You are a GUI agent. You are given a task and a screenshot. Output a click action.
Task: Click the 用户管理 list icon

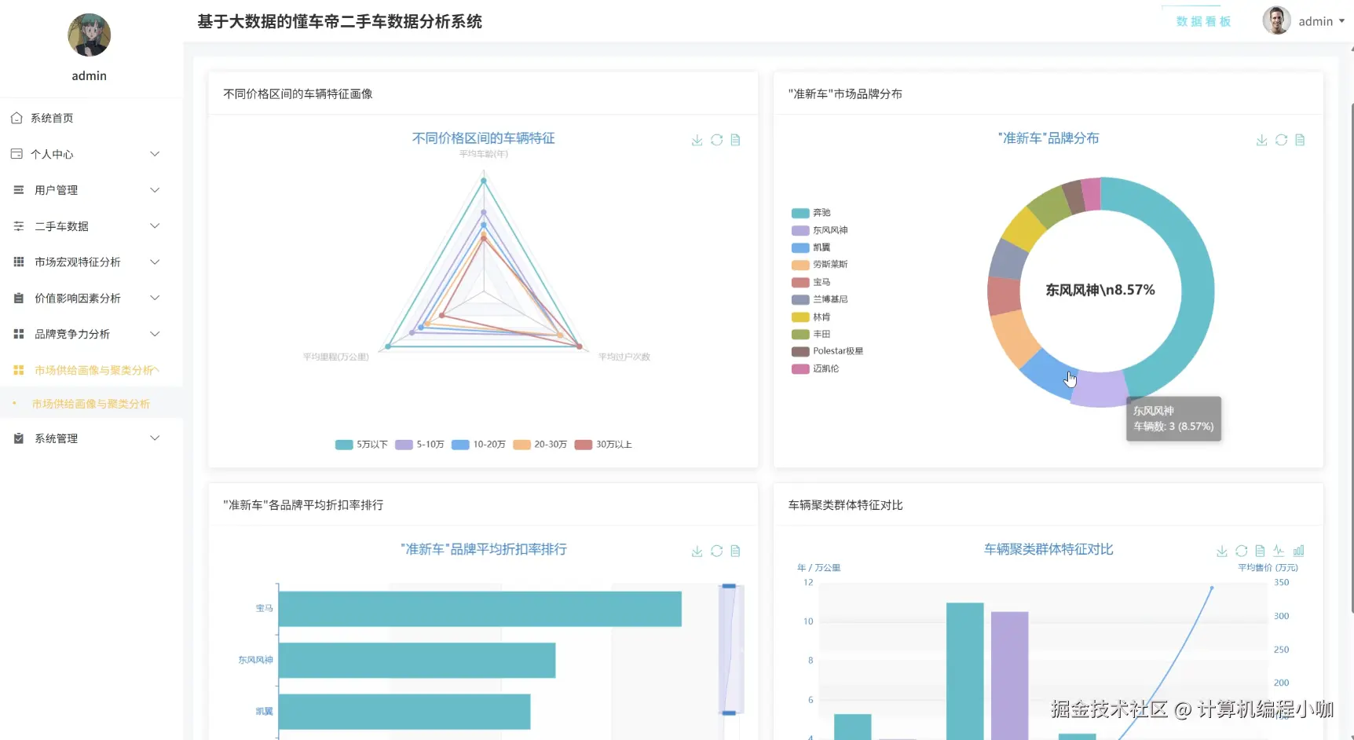click(x=19, y=190)
